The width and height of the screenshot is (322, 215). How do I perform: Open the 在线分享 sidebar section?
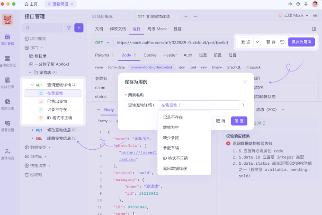click(8, 83)
